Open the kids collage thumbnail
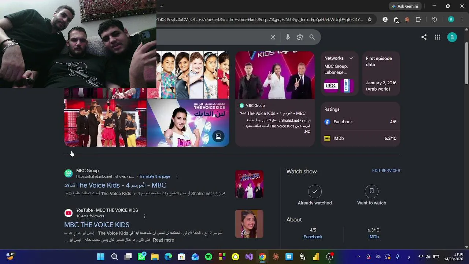This screenshot has width=469, height=264. point(193,75)
